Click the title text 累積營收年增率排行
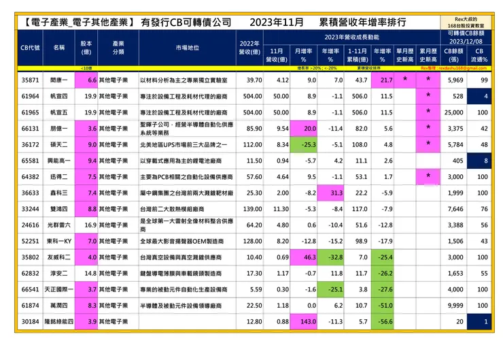 363,22
